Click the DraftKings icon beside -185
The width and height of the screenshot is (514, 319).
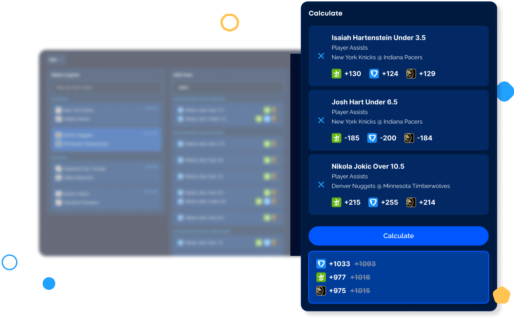pos(336,138)
